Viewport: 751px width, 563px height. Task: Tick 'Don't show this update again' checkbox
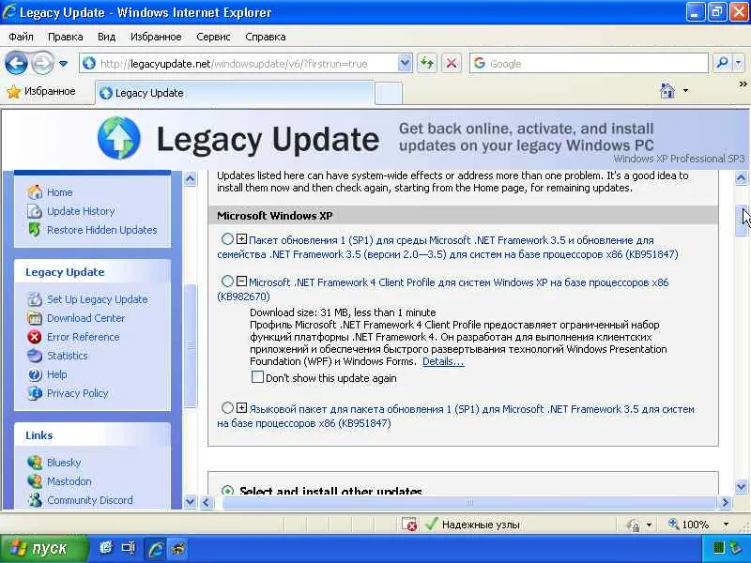257,377
